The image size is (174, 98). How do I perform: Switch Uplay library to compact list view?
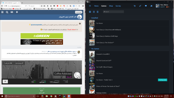98,12
